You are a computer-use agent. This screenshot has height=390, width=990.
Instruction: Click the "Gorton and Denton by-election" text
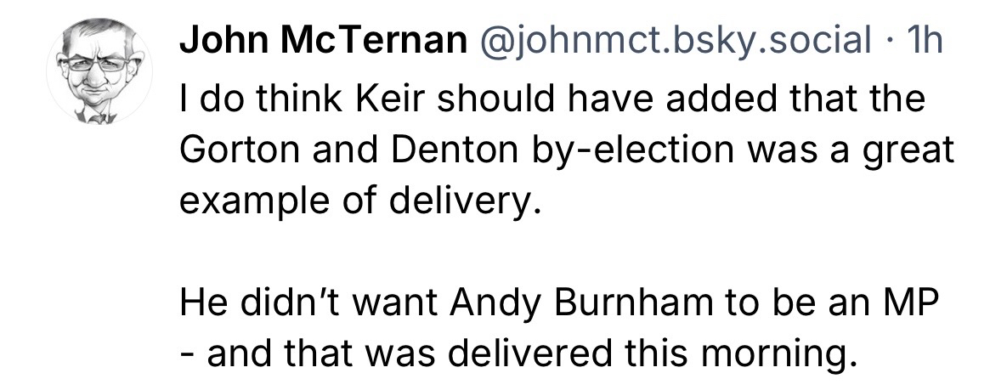pyautogui.click(x=460, y=152)
